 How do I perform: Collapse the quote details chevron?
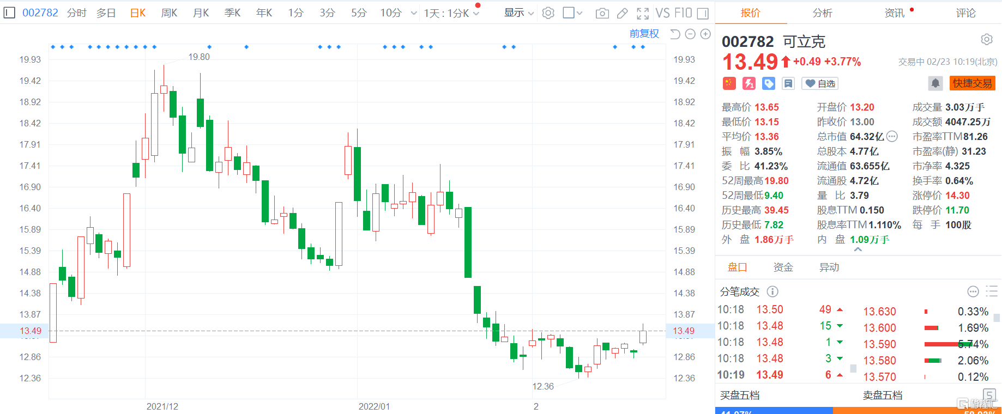coord(858,249)
